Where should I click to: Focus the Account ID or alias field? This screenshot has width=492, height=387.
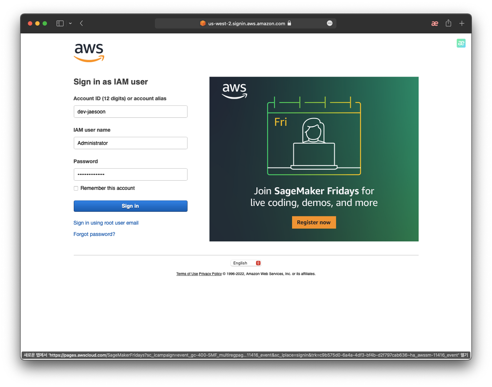[x=131, y=112]
